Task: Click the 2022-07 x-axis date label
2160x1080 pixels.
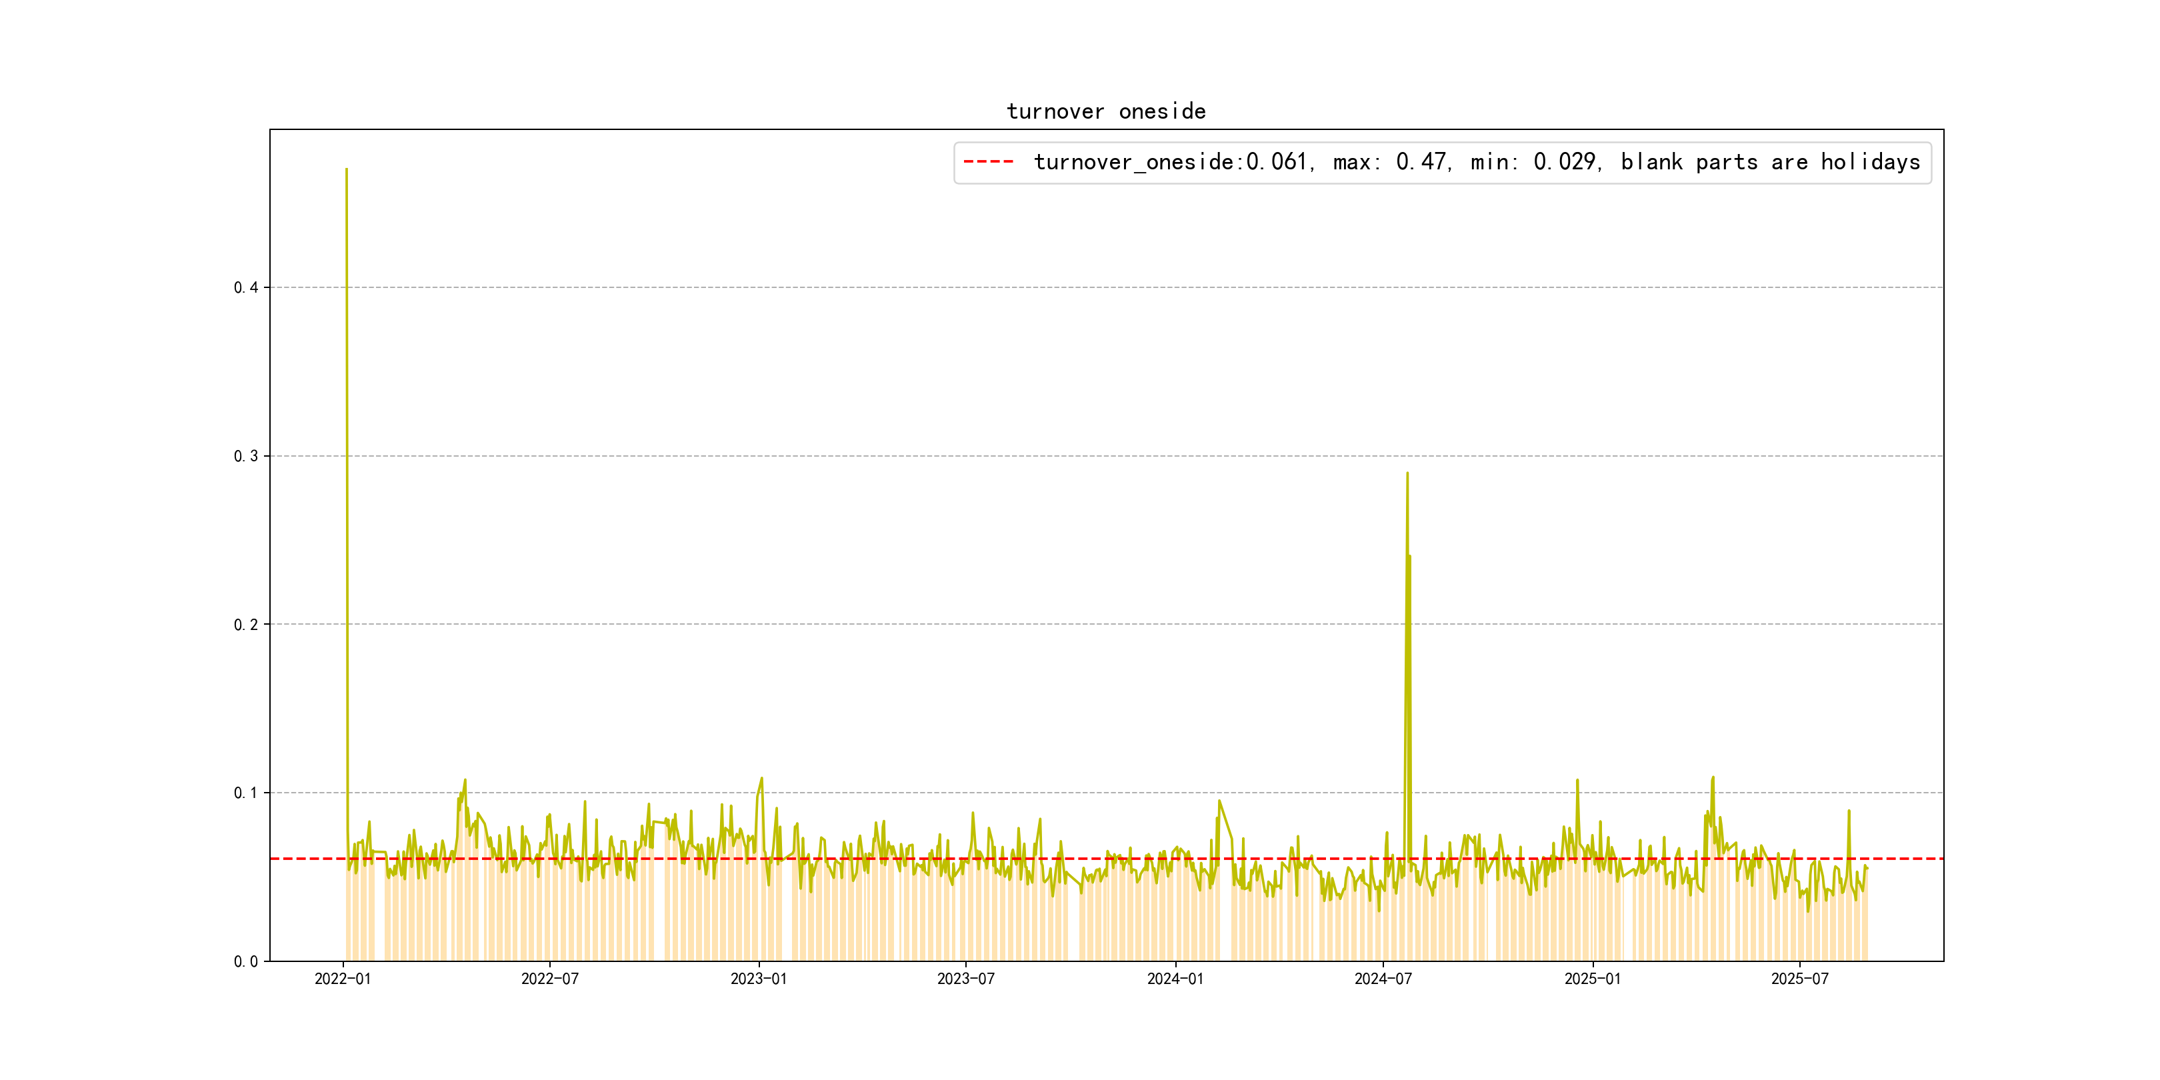Action: point(549,979)
